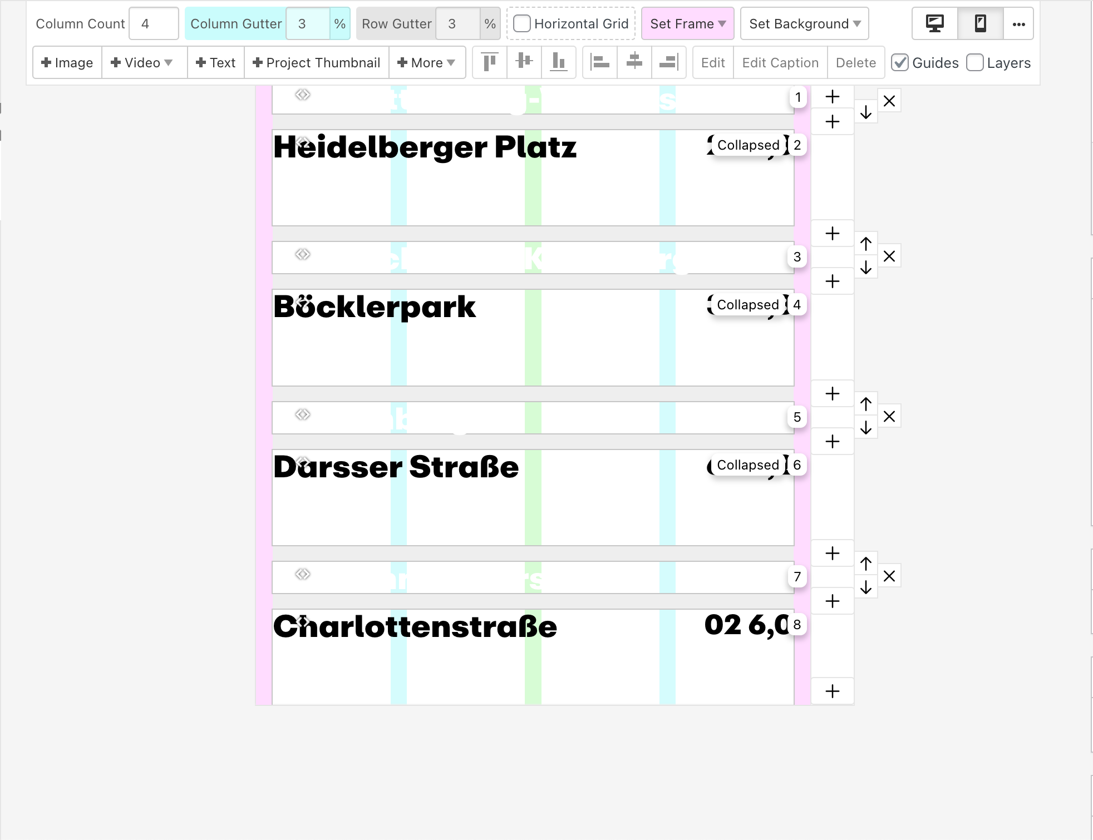The image size is (1093, 840).
Task: Select the mobile preview icon
Action: click(979, 24)
